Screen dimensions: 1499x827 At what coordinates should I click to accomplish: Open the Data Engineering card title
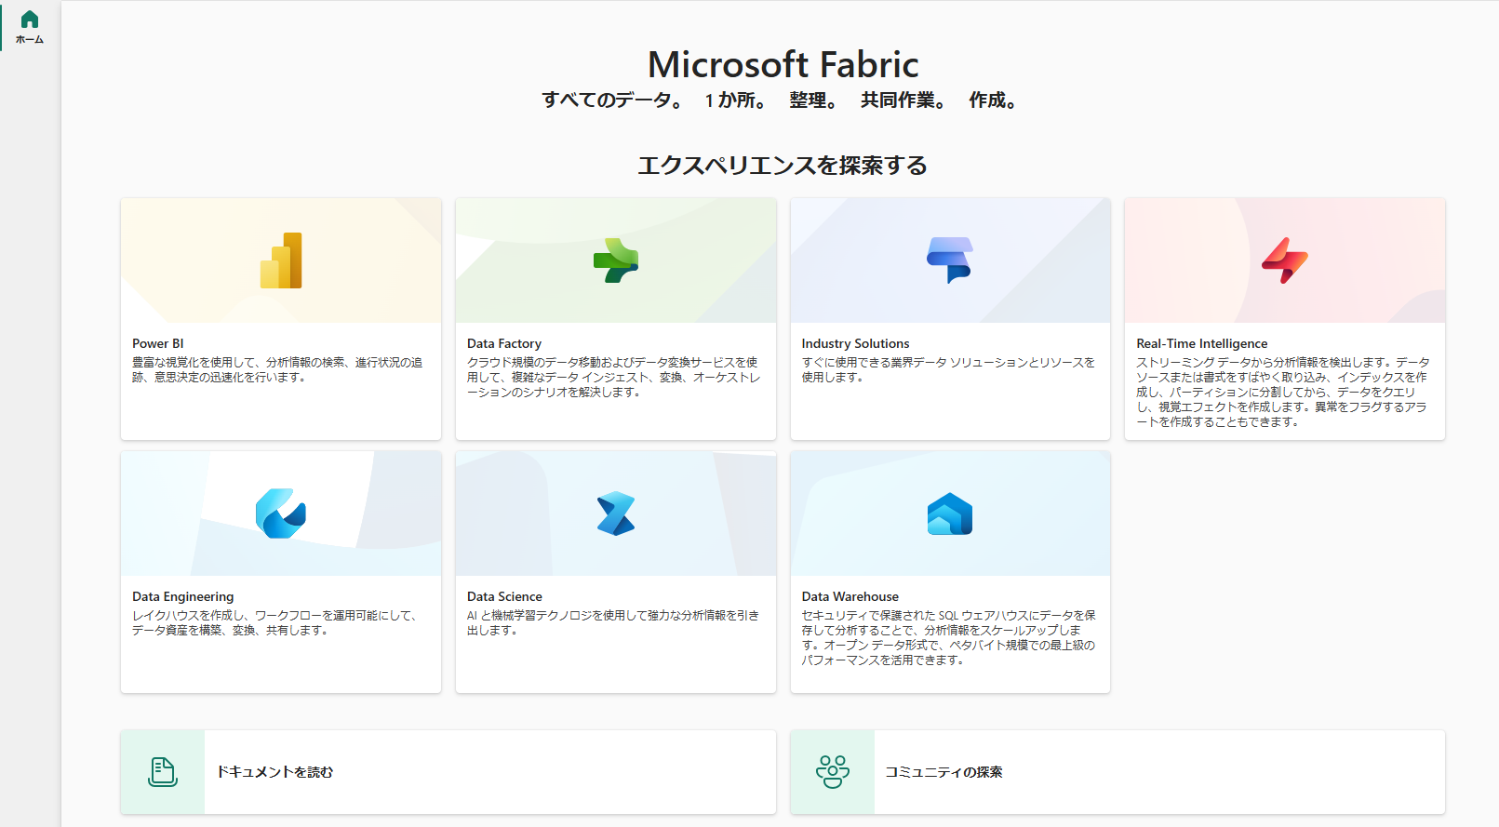tap(183, 596)
